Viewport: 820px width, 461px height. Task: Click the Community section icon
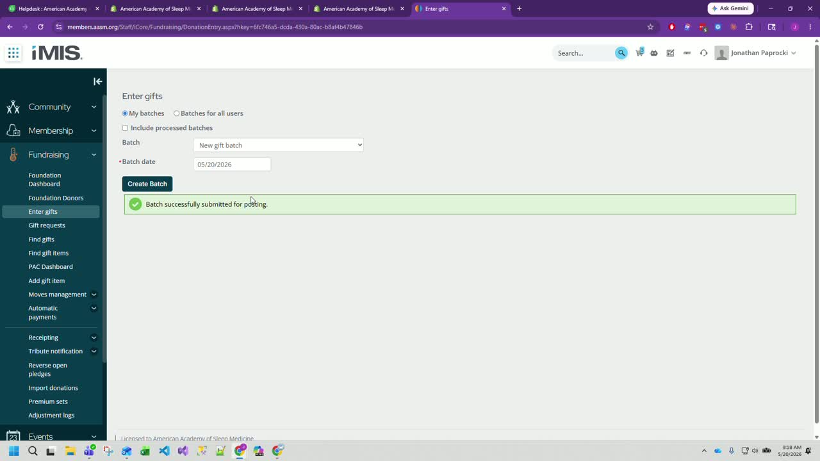(x=13, y=107)
